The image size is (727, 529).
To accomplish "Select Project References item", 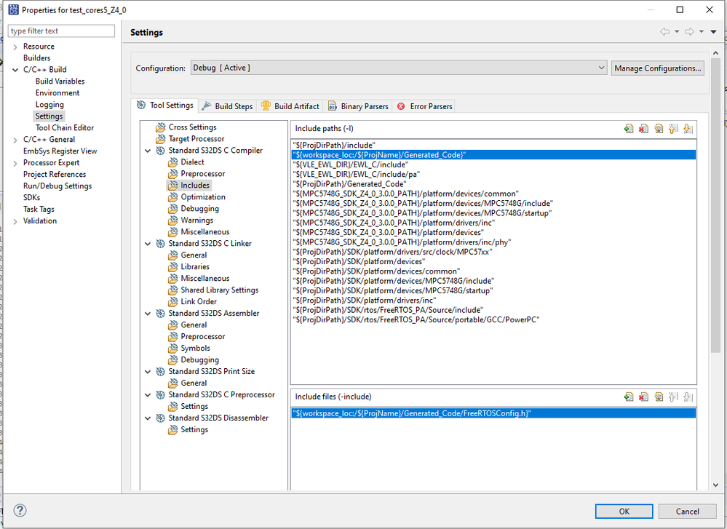I will point(55,175).
